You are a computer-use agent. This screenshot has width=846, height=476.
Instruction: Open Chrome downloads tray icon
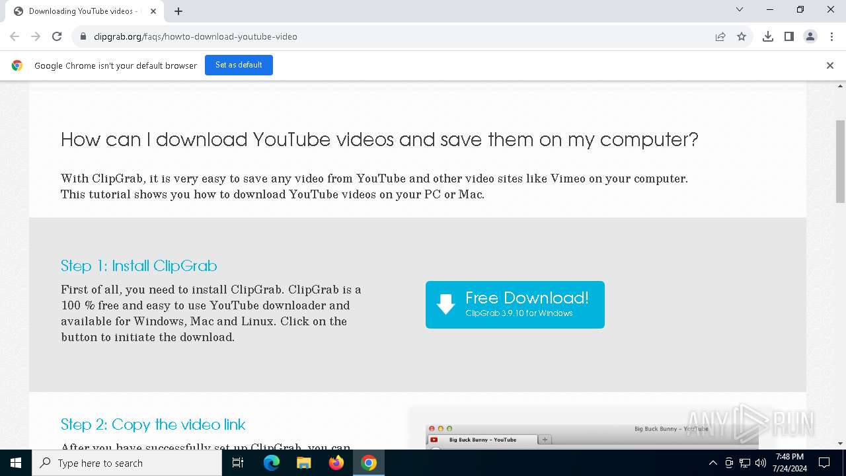coord(768,36)
